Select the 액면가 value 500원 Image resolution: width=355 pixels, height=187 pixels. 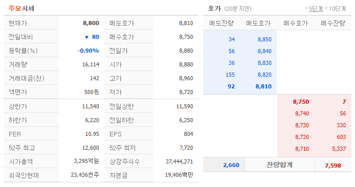[92, 92]
